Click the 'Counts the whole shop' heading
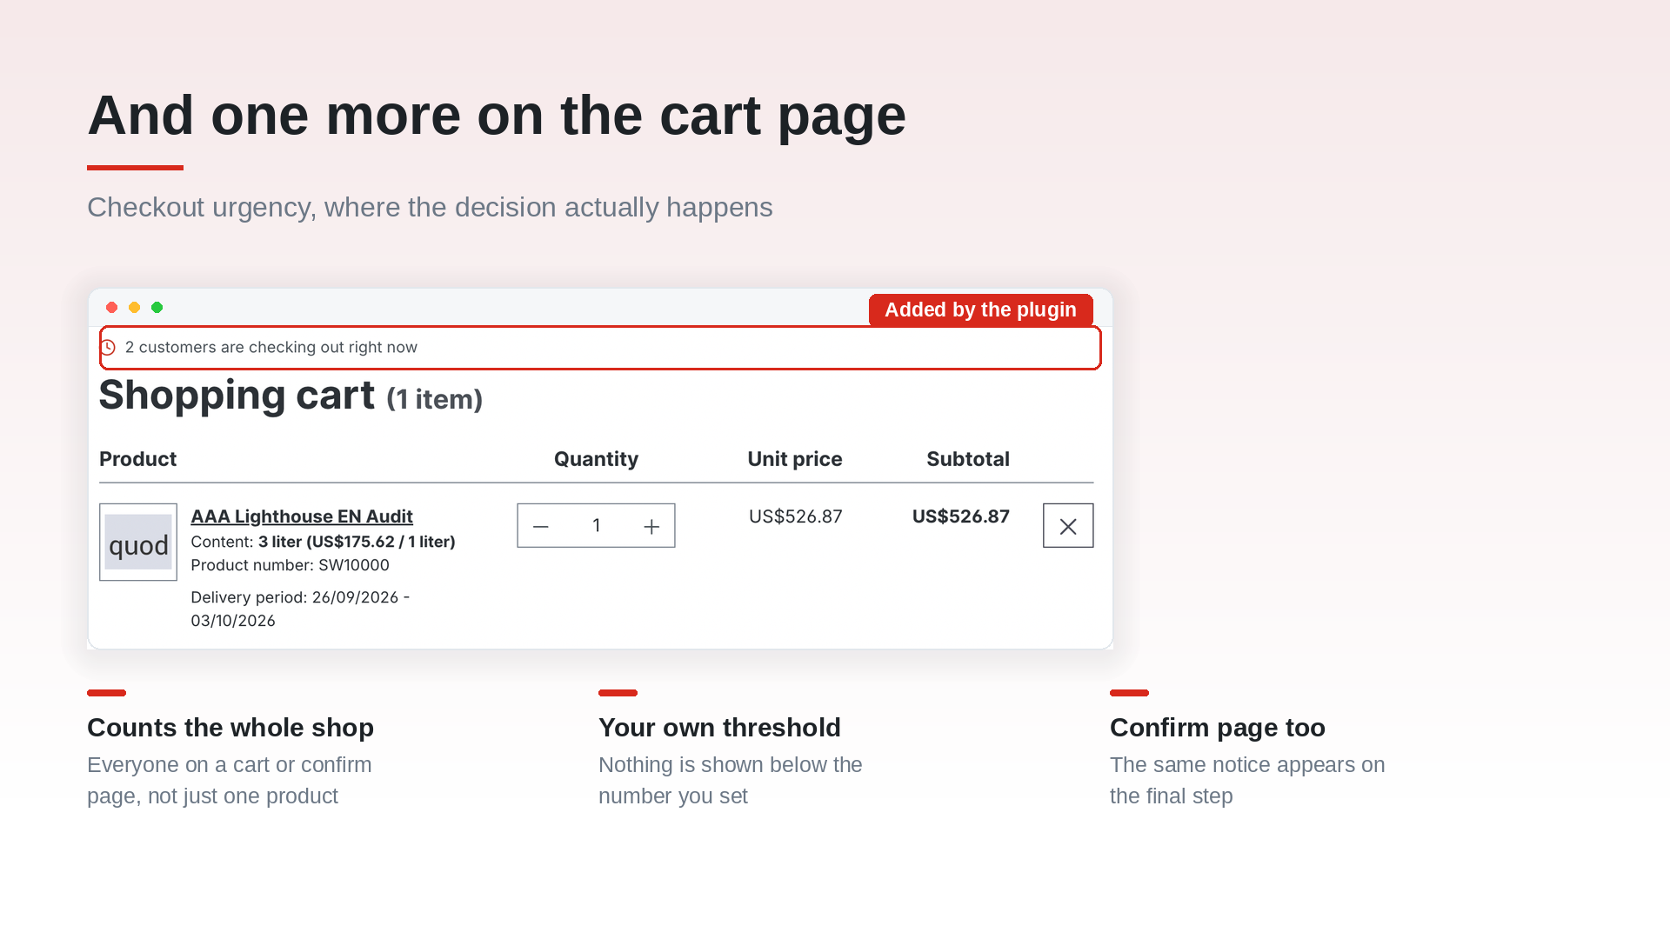1670x939 pixels. tap(230, 728)
